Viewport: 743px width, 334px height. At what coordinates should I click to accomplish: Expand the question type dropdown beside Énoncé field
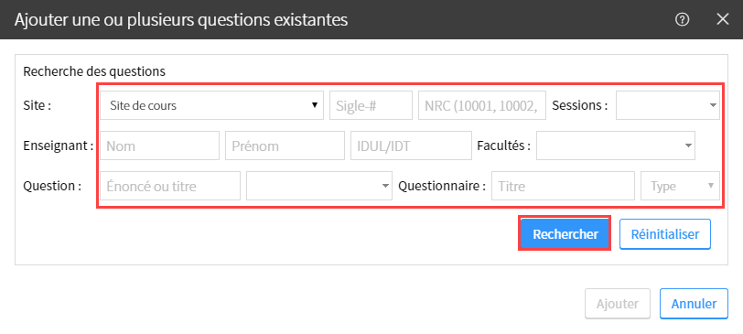tap(319, 186)
